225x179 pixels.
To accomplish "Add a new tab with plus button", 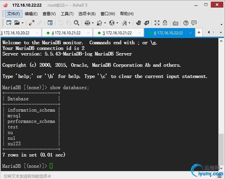I will [199, 32].
